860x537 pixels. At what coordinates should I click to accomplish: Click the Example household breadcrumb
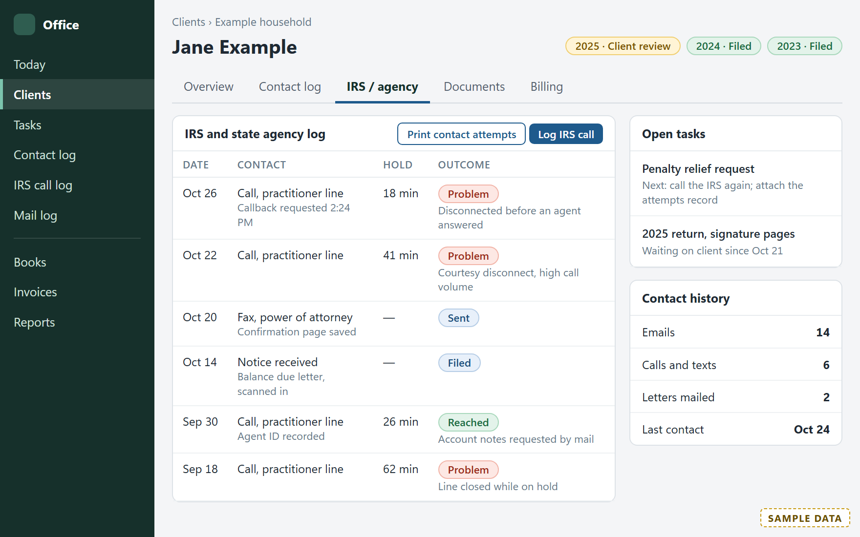pyautogui.click(x=263, y=22)
